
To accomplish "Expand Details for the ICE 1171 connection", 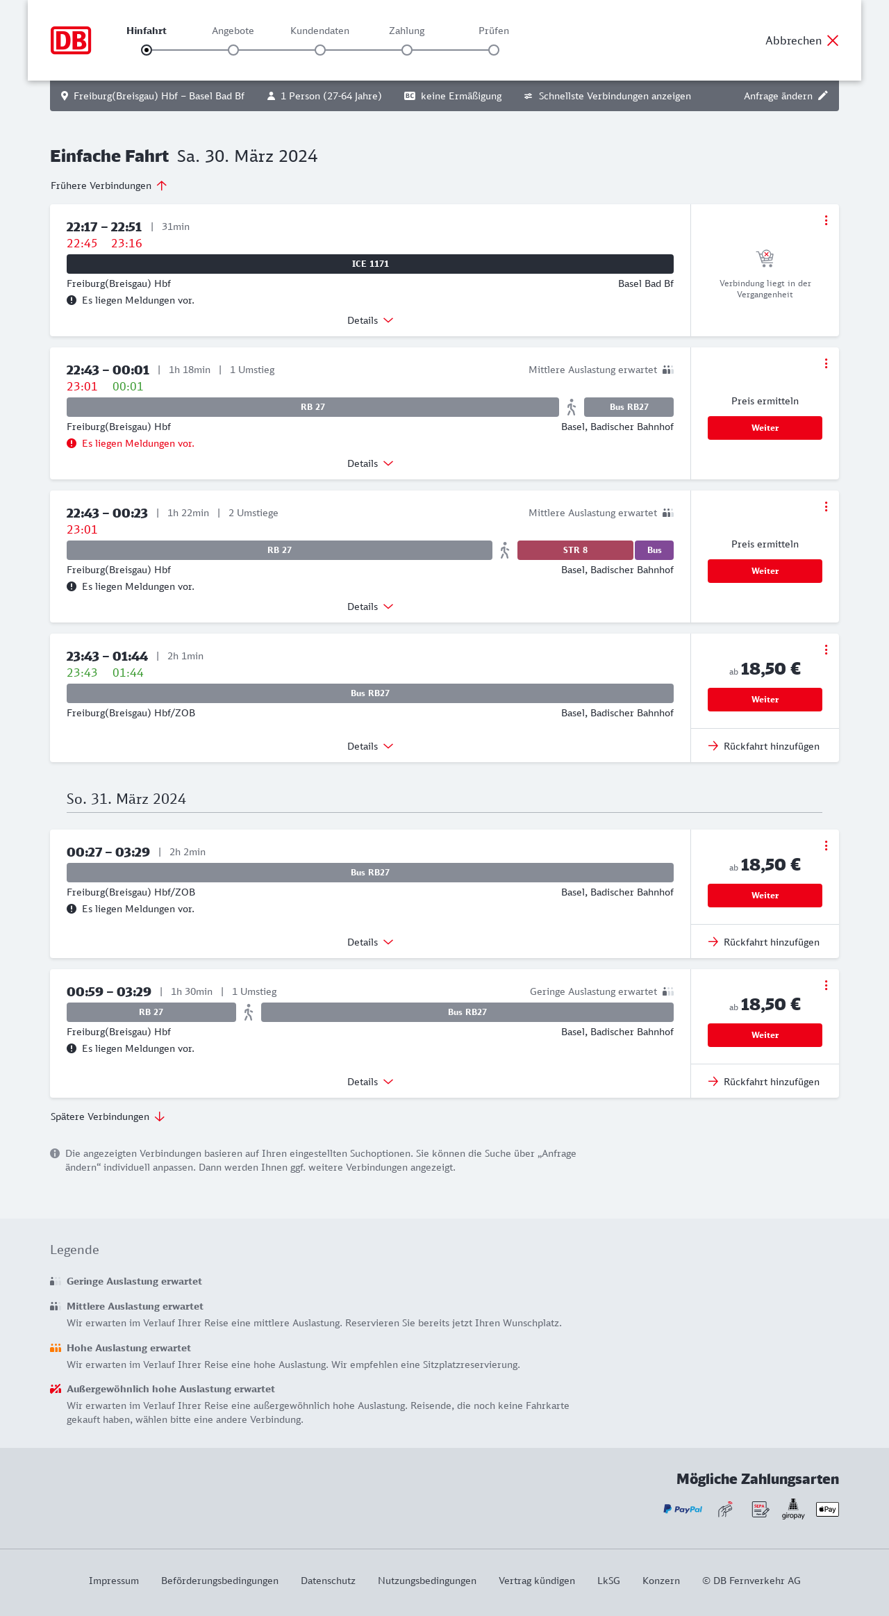I will coord(370,320).
